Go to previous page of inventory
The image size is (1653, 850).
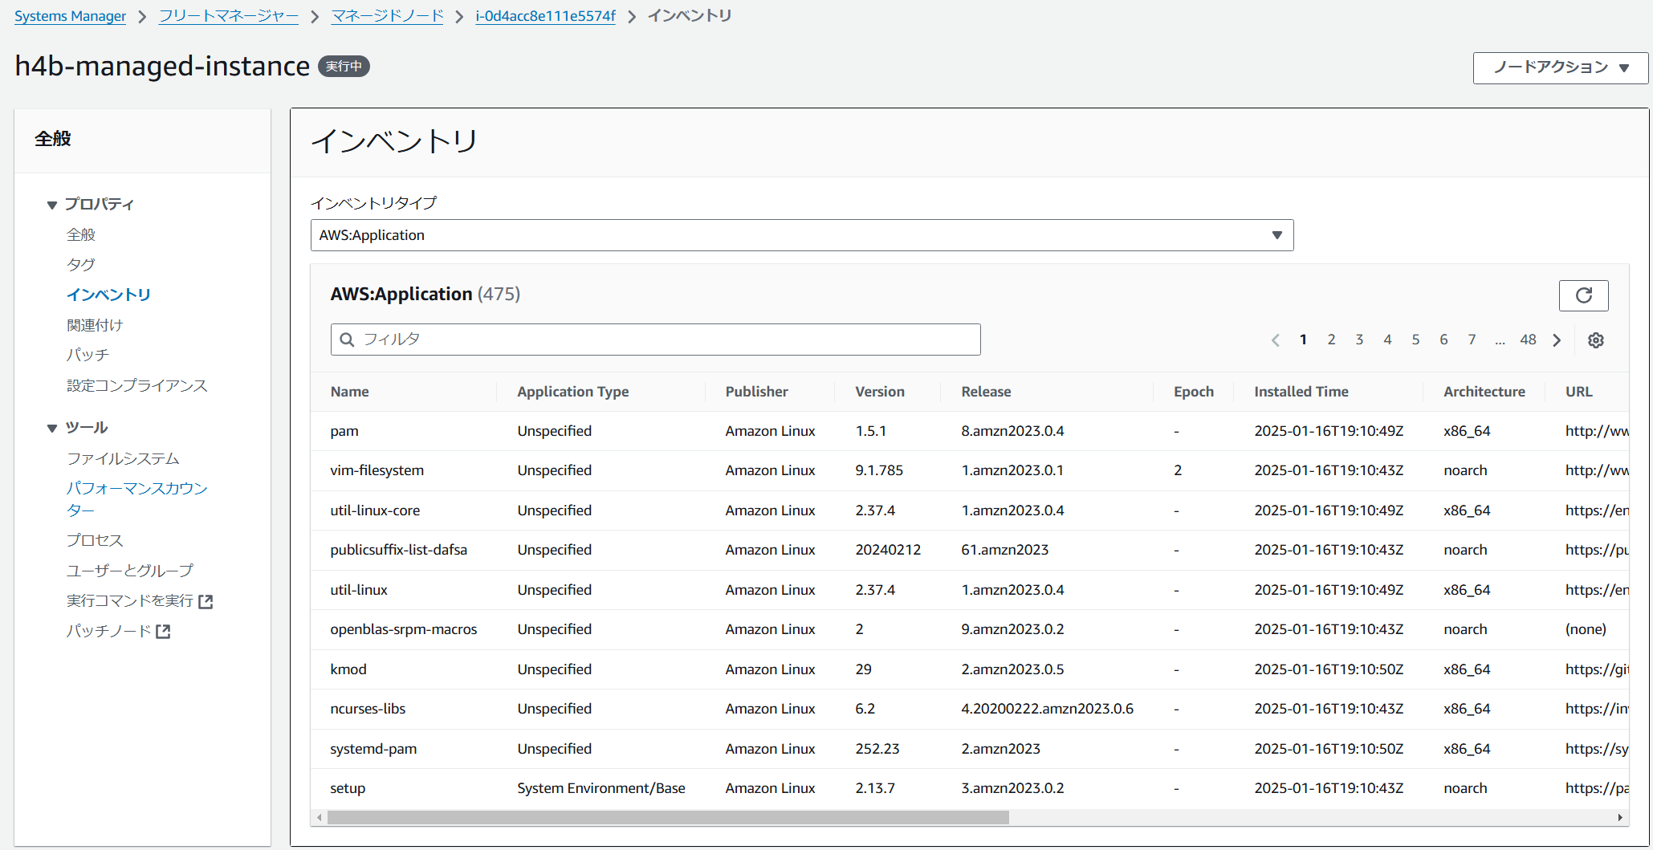coord(1275,340)
